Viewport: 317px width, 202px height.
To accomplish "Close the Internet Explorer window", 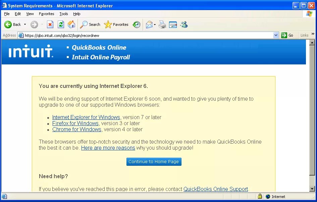I will click(x=311, y=6).
